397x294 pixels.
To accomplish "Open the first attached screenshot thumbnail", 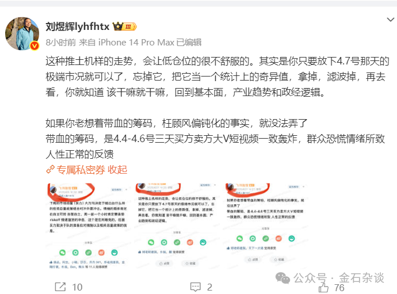I will (88, 226).
